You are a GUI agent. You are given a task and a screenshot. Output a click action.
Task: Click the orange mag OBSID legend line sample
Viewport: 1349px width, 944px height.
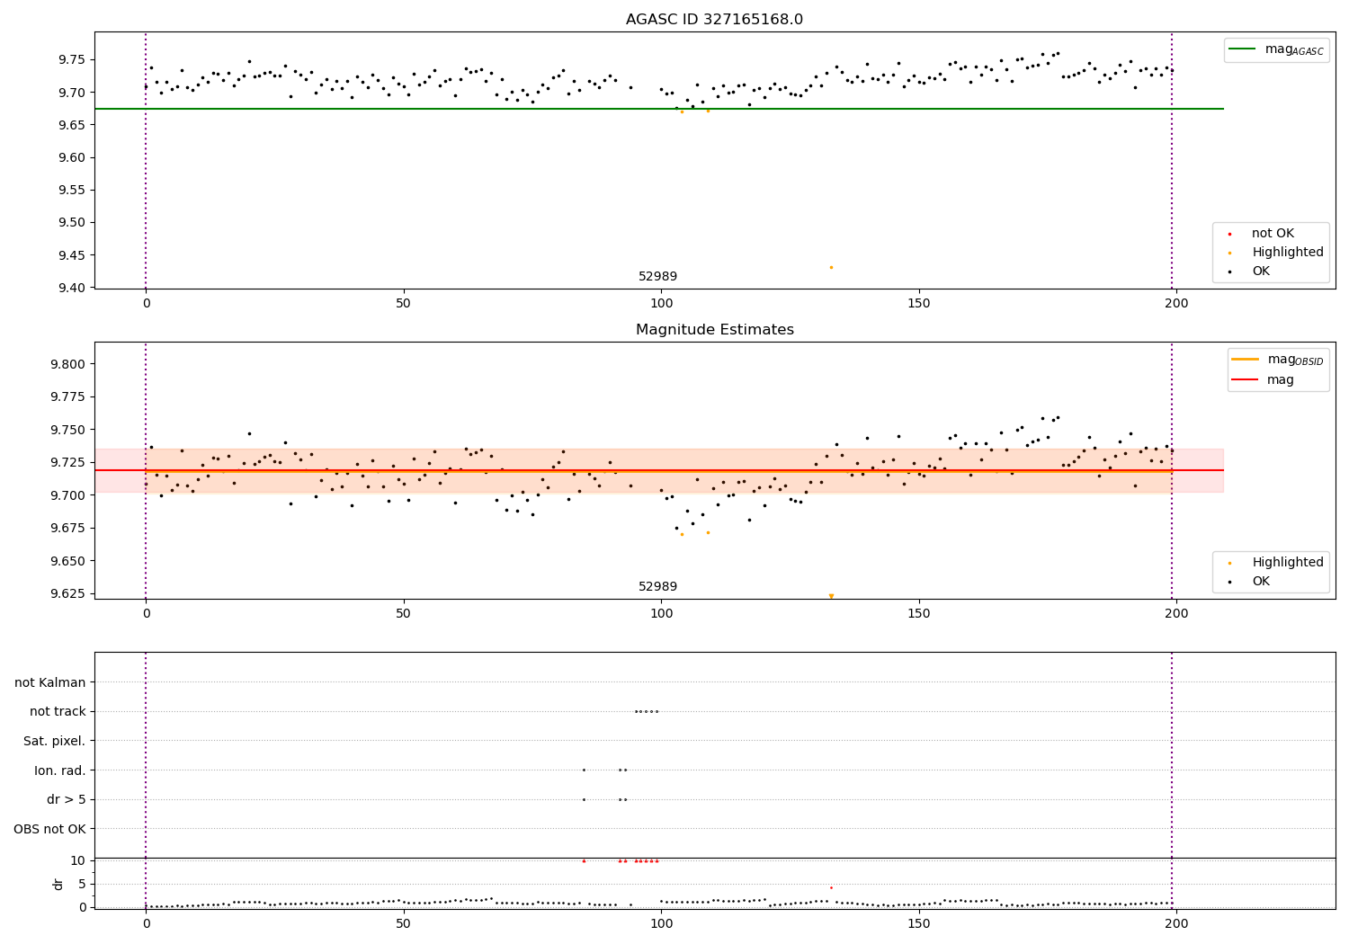coord(1246,360)
